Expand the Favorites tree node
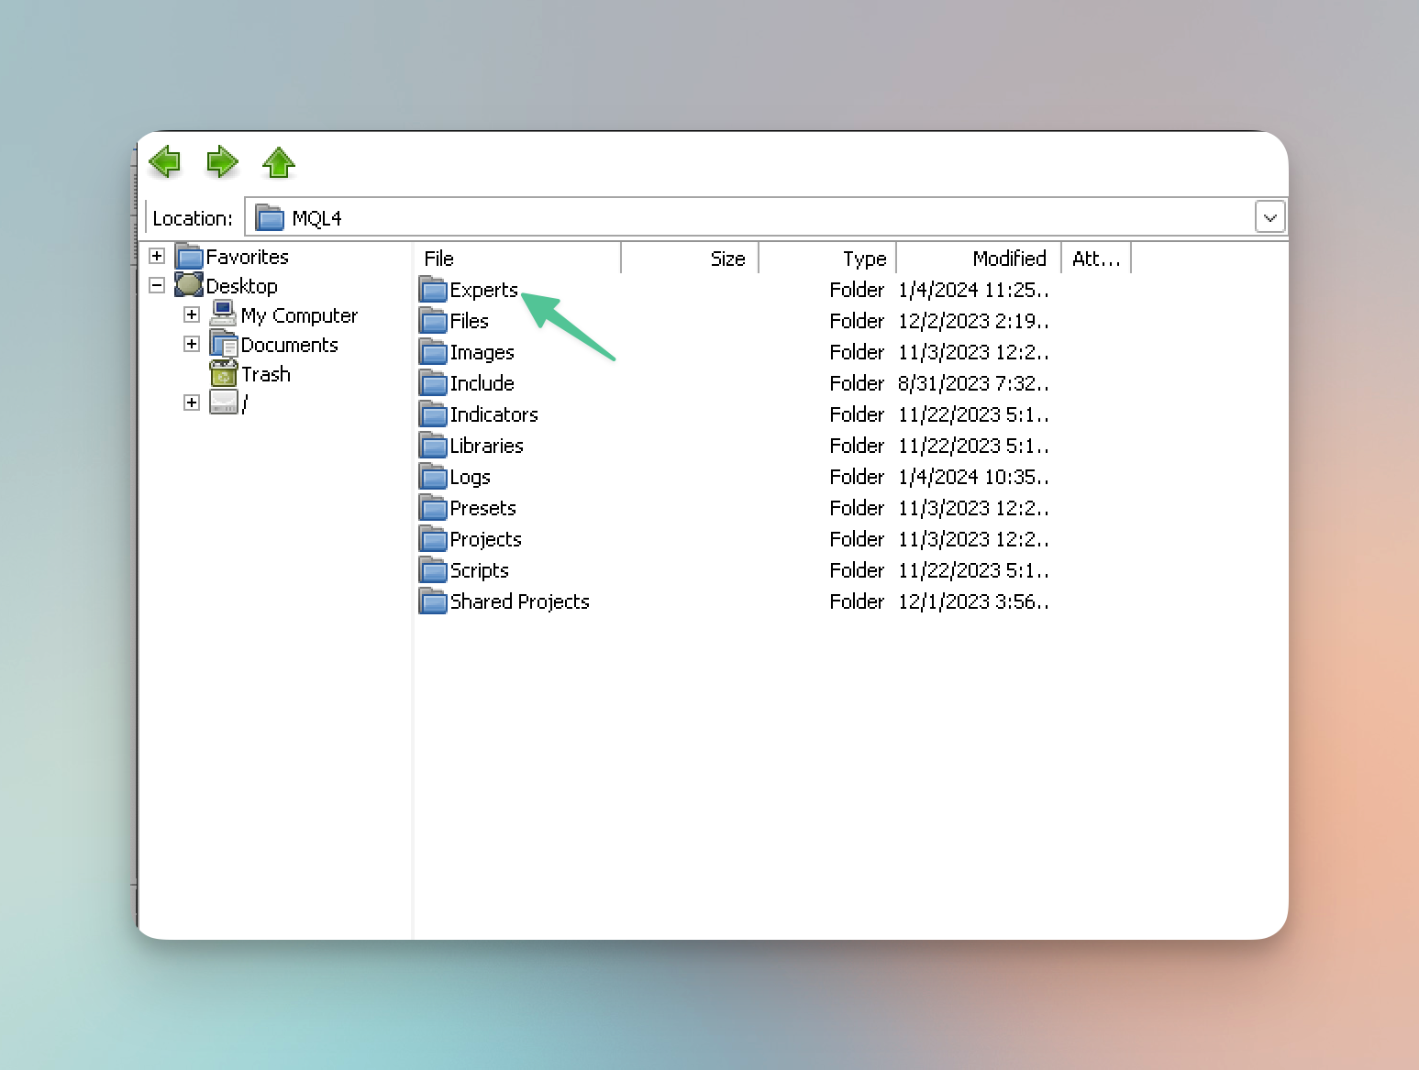The image size is (1419, 1070). pyautogui.click(x=157, y=256)
